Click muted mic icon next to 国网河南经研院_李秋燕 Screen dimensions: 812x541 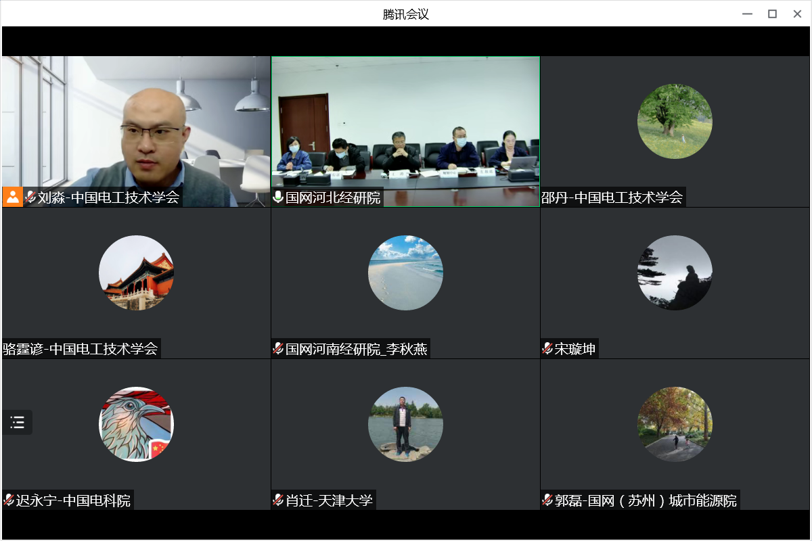click(x=277, y=349)
